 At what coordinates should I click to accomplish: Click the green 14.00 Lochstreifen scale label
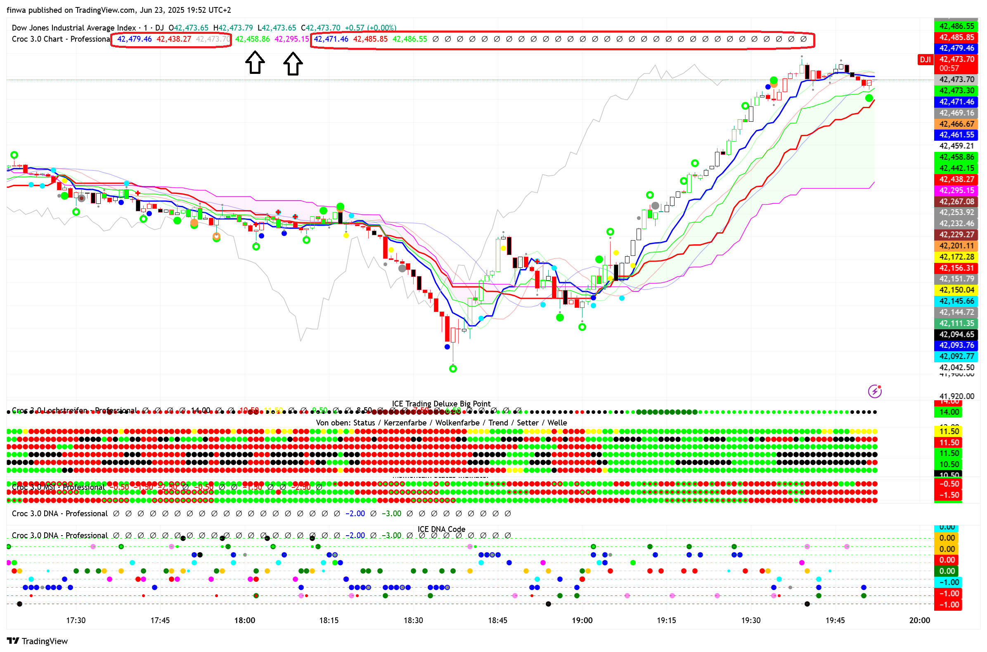[x=948, y=412]
